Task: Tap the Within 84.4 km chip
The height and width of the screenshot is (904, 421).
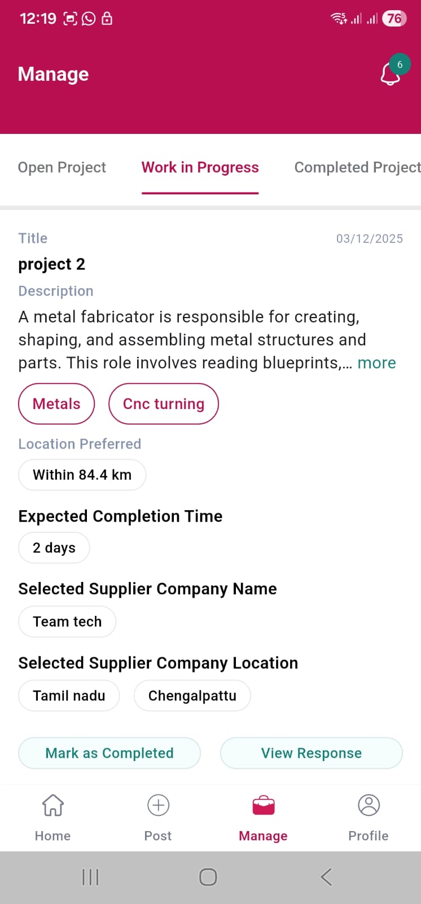Action: (82, 475)
